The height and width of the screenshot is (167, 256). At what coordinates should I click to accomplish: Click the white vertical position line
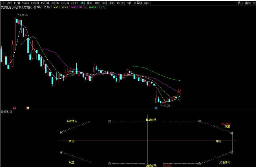pos(148,140)
